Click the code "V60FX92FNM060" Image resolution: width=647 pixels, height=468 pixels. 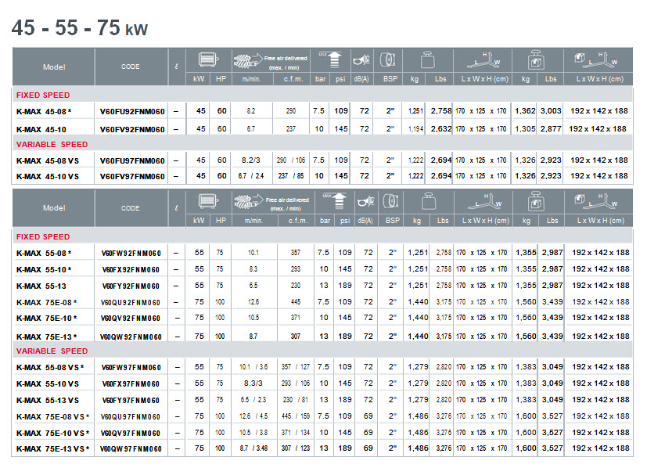pyautogui.click(x=131, y=270)
